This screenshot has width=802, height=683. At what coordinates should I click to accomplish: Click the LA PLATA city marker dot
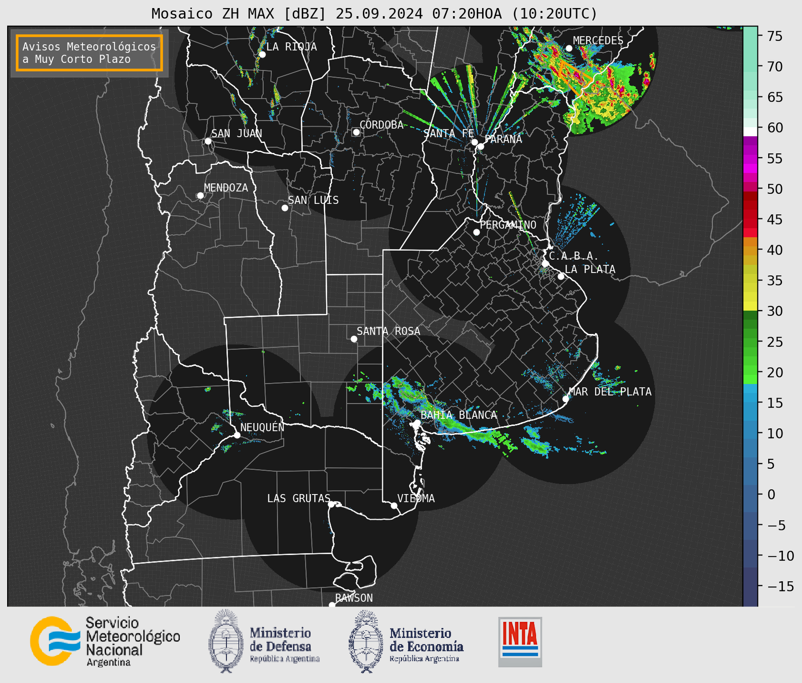tap(561, 276)
